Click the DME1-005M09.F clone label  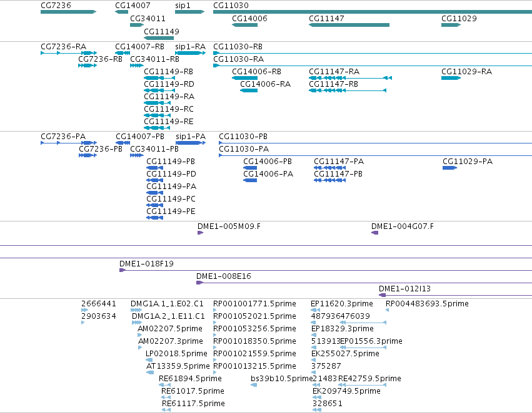[x=229, y=226]
